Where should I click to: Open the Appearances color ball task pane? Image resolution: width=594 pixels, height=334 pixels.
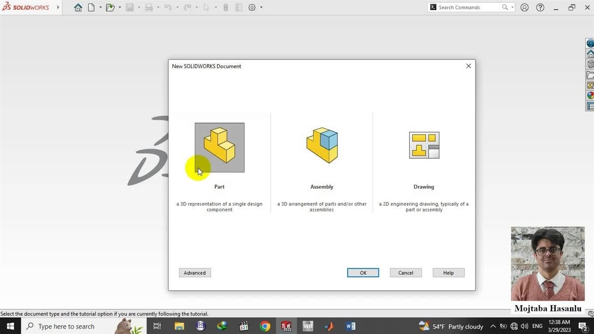590,96
